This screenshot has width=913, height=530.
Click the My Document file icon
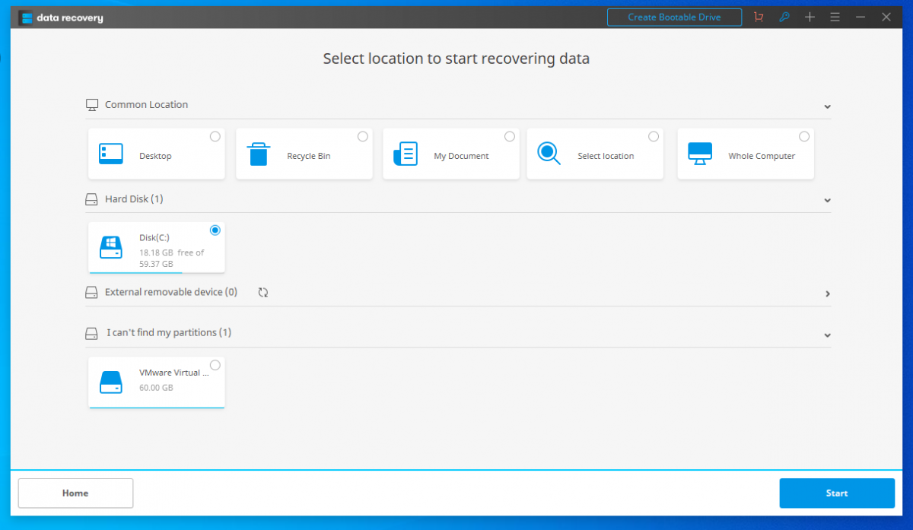click(x=406, y=154)
